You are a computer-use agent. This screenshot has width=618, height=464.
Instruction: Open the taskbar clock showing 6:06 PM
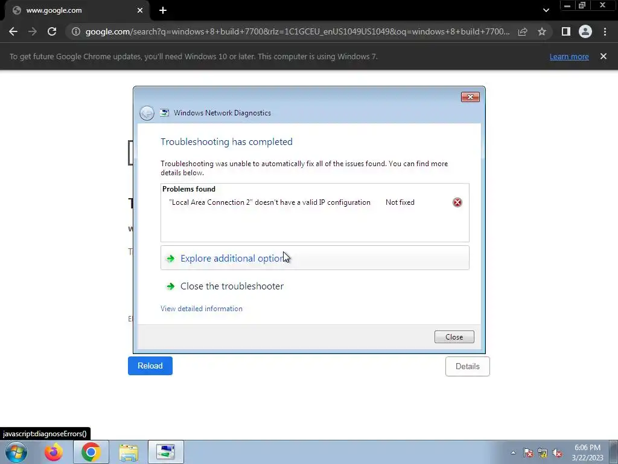pyautogui.click(x=587, y=453)
